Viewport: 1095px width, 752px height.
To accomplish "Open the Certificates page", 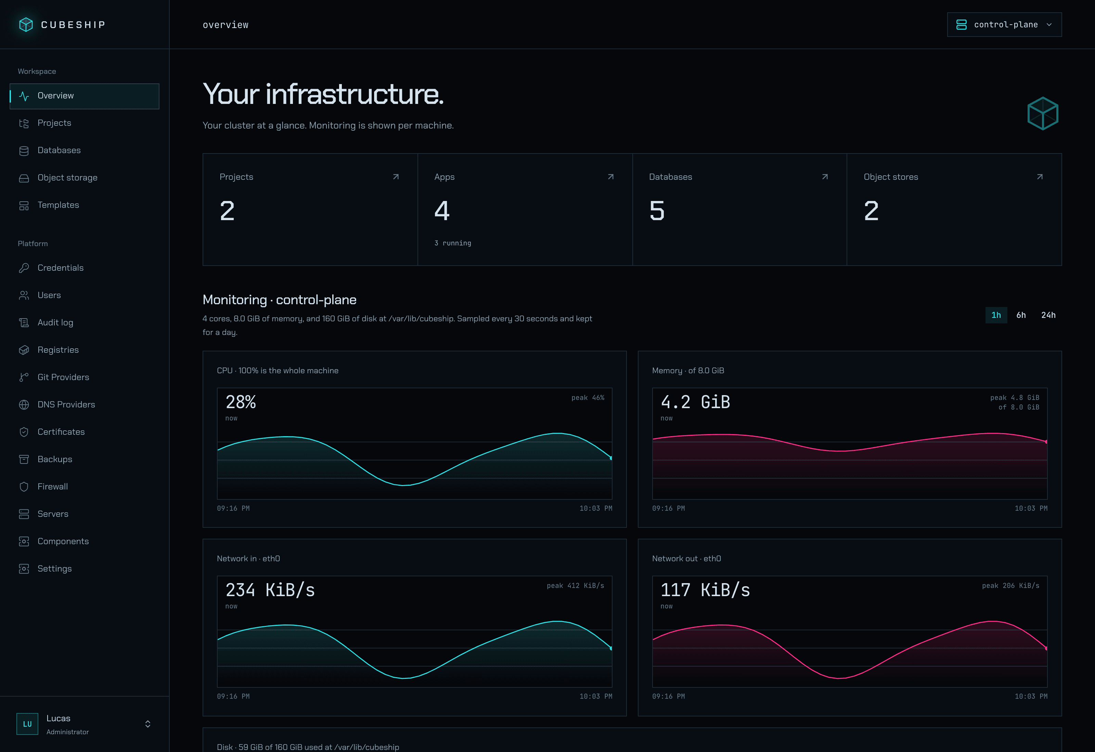I will [85, 432].
